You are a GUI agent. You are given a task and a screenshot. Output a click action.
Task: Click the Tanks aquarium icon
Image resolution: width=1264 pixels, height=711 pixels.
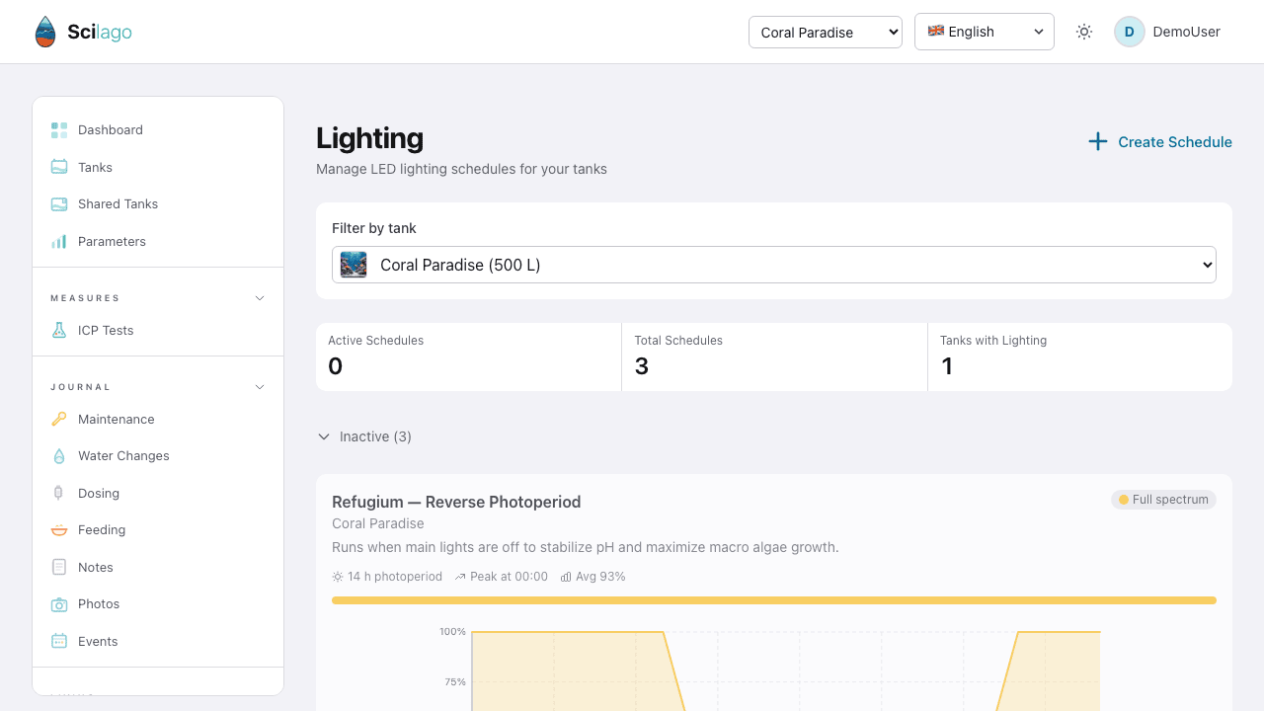pyautogui.click(x=59, y=167)
